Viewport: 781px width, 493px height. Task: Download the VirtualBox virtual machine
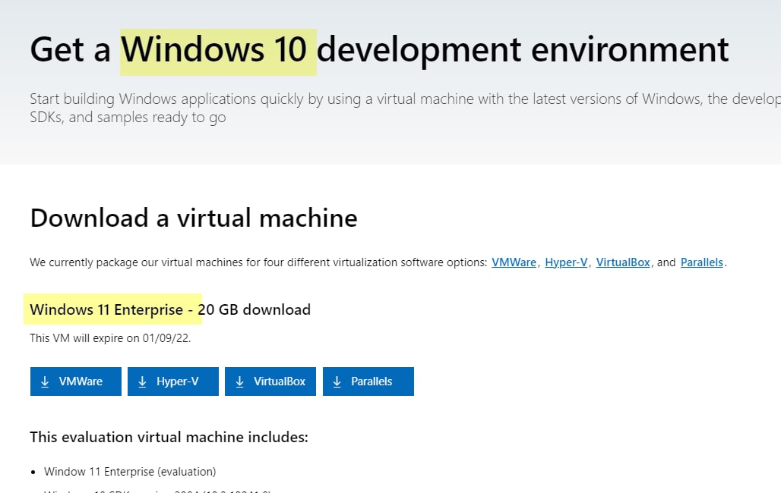(x=270, y=382)
